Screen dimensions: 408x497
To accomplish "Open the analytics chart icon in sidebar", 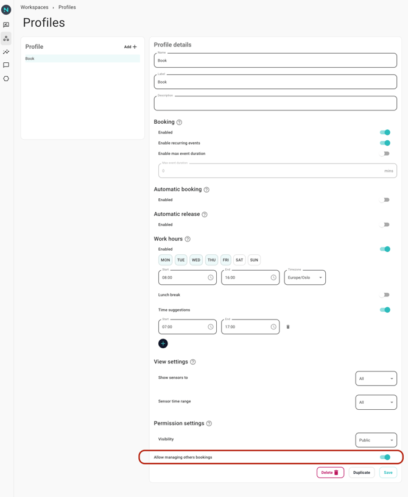I will coord(6,52).
